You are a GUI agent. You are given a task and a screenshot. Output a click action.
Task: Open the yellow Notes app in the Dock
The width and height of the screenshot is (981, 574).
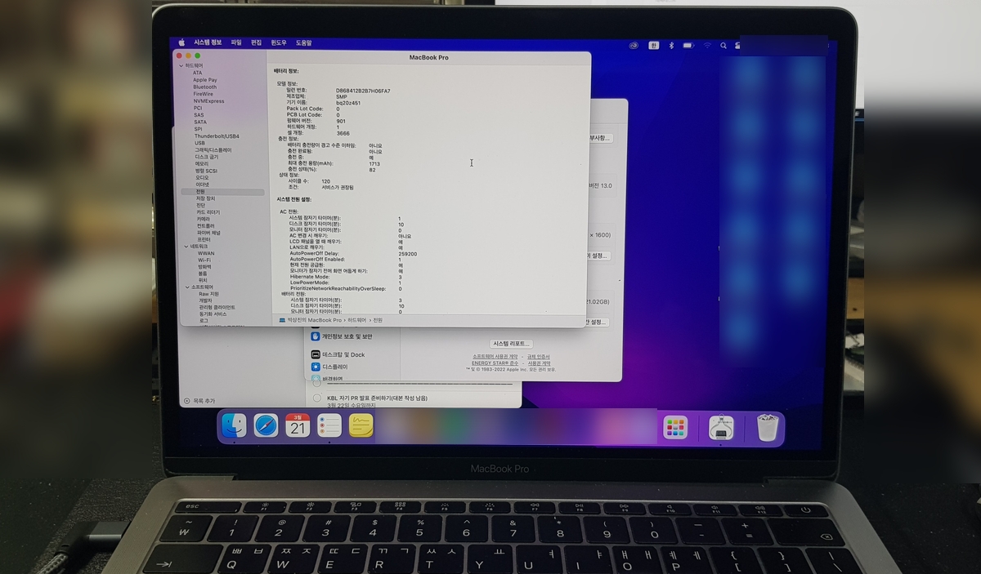point(361,425)
